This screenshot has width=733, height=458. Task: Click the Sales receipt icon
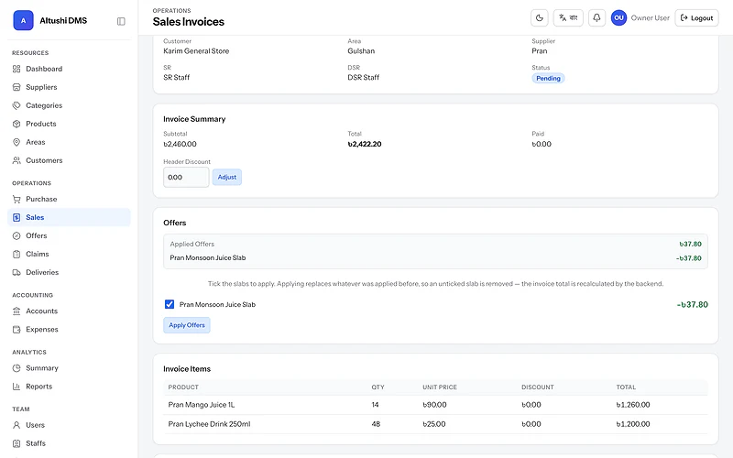[16, 217]
